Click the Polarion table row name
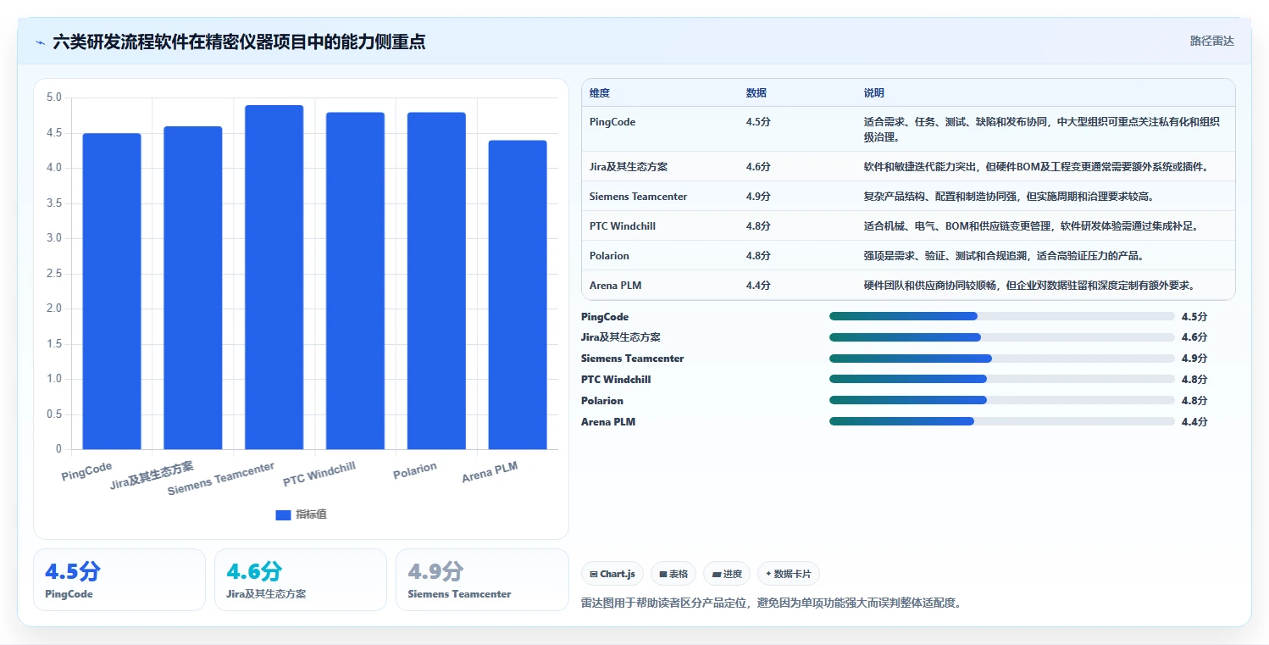This screenshot has height=645, width=1269. pos(609,256)
